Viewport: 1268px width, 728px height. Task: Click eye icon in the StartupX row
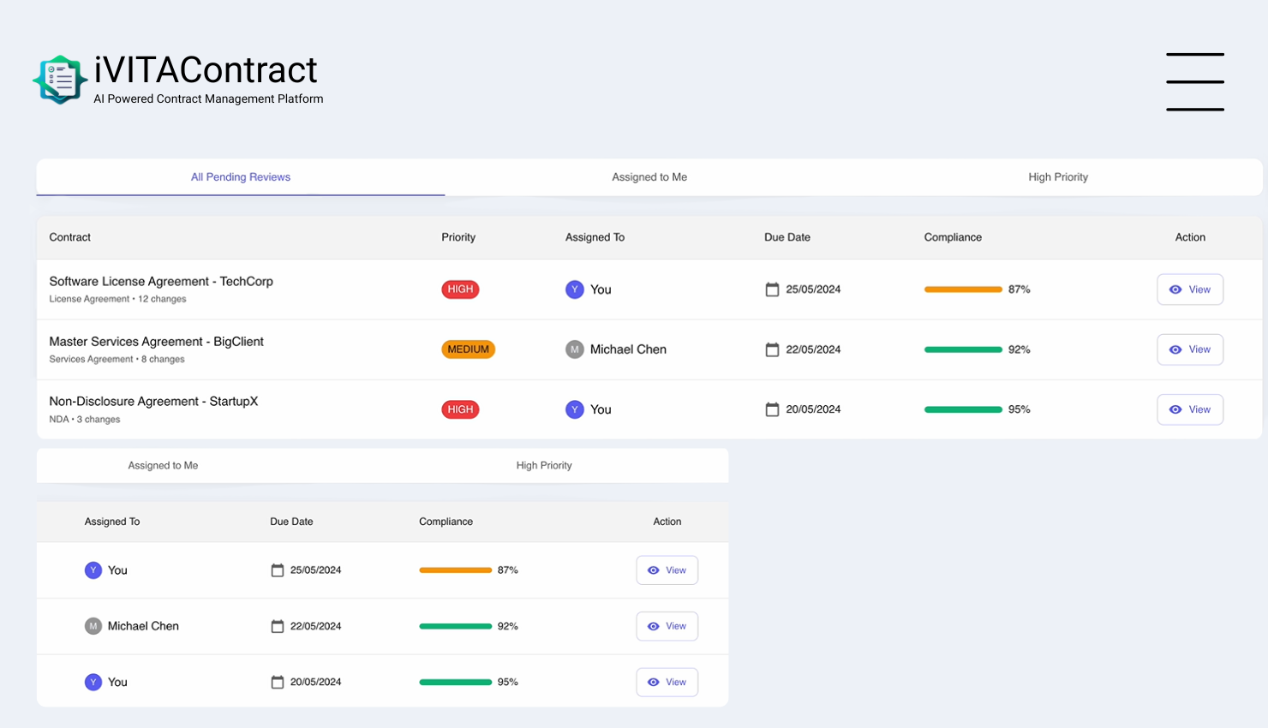tap(1175, 409)
